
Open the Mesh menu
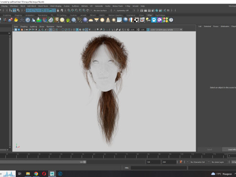[23, 6]
